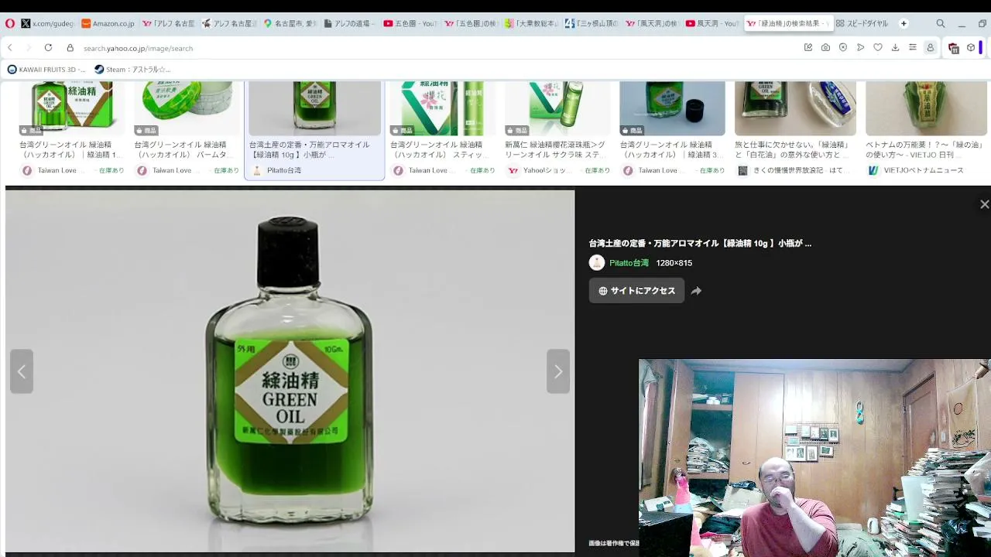Viewport: 991px width, 557px height.
Task: Click the extensions cube icon
Action: pyautogui.click(x=971, y=48)
